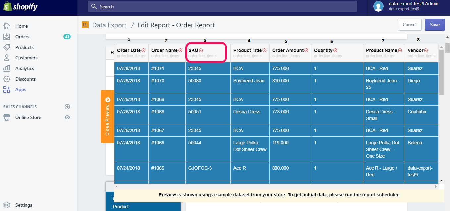Open Orders using its sidebar icon
450x211 pixels.
pos(7,36)
